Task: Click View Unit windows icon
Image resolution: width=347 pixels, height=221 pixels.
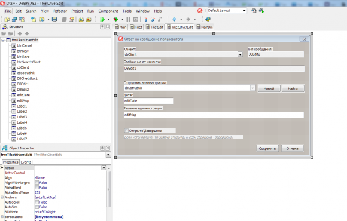Action: (14, 19)
